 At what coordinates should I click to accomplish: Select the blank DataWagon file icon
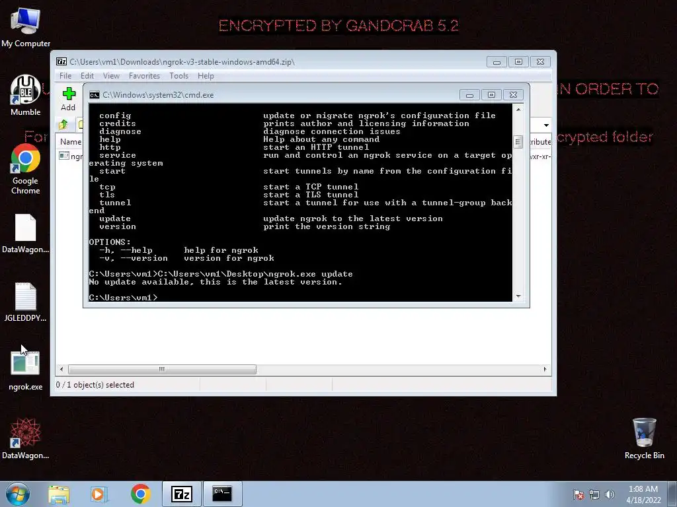point(26,234)
